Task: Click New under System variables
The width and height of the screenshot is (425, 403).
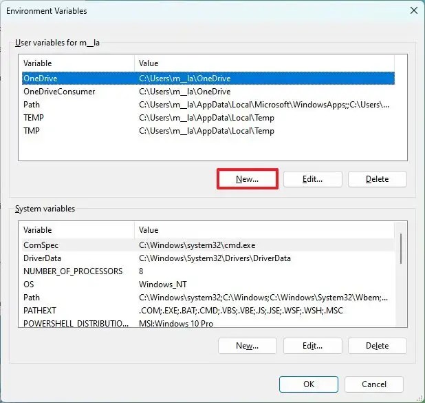Action: (247, 346)
